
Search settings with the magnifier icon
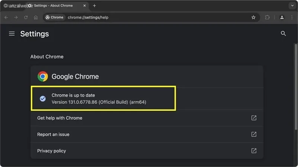point(283,34)
